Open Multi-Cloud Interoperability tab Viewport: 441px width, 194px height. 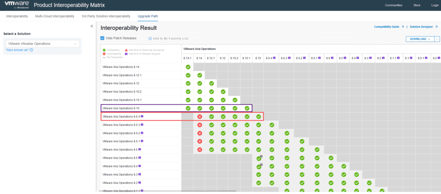pos(55,16)
